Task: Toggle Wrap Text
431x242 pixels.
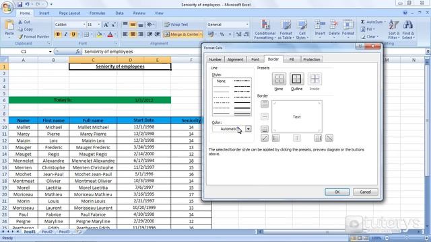Action: pyautogui.click(x=176, y=25)
